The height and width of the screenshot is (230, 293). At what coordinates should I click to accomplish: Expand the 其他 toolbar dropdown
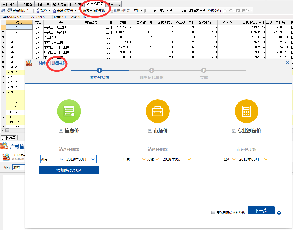point(138,11)
